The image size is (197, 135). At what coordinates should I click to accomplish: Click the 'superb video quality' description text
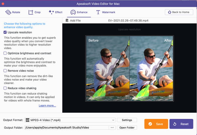(30, 43)
